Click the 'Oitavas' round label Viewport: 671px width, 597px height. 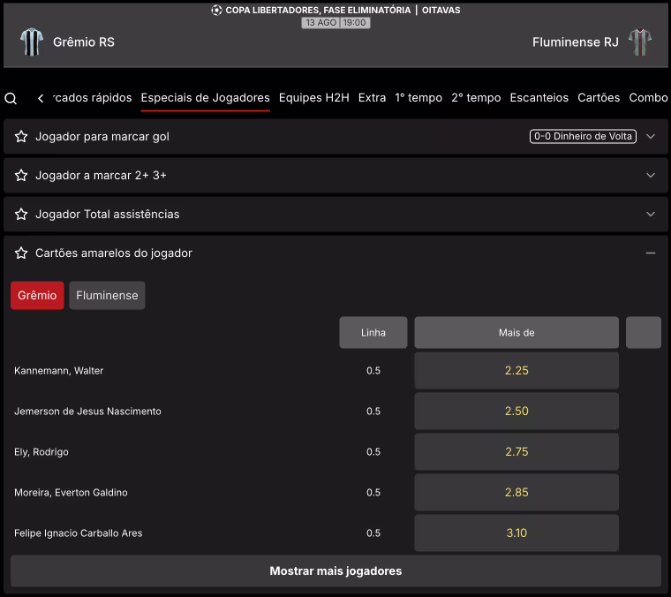(x=441, y=11)
